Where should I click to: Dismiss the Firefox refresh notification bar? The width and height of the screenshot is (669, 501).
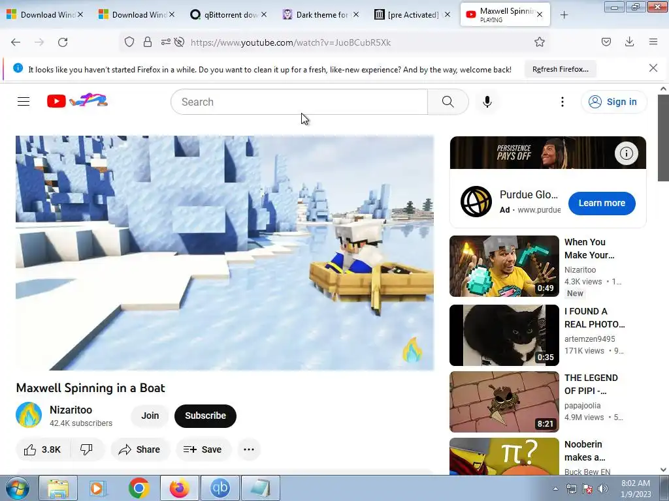653,68
